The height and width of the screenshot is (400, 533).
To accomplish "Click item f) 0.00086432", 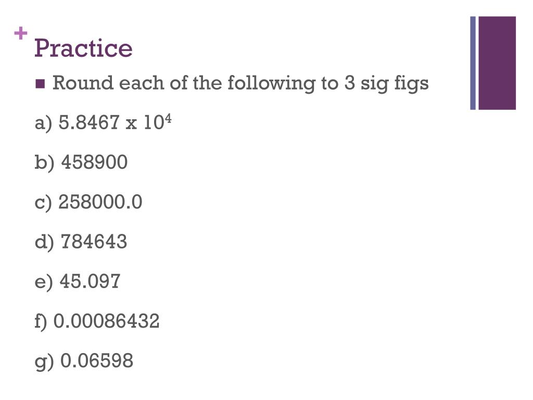I will (97, 321).
